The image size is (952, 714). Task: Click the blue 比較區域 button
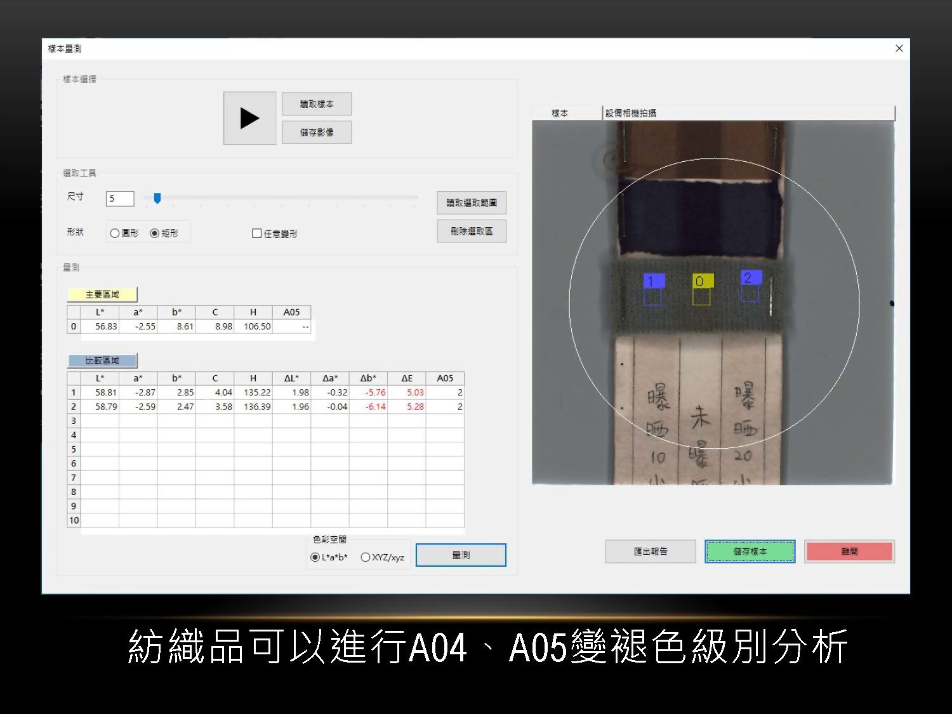102,360
